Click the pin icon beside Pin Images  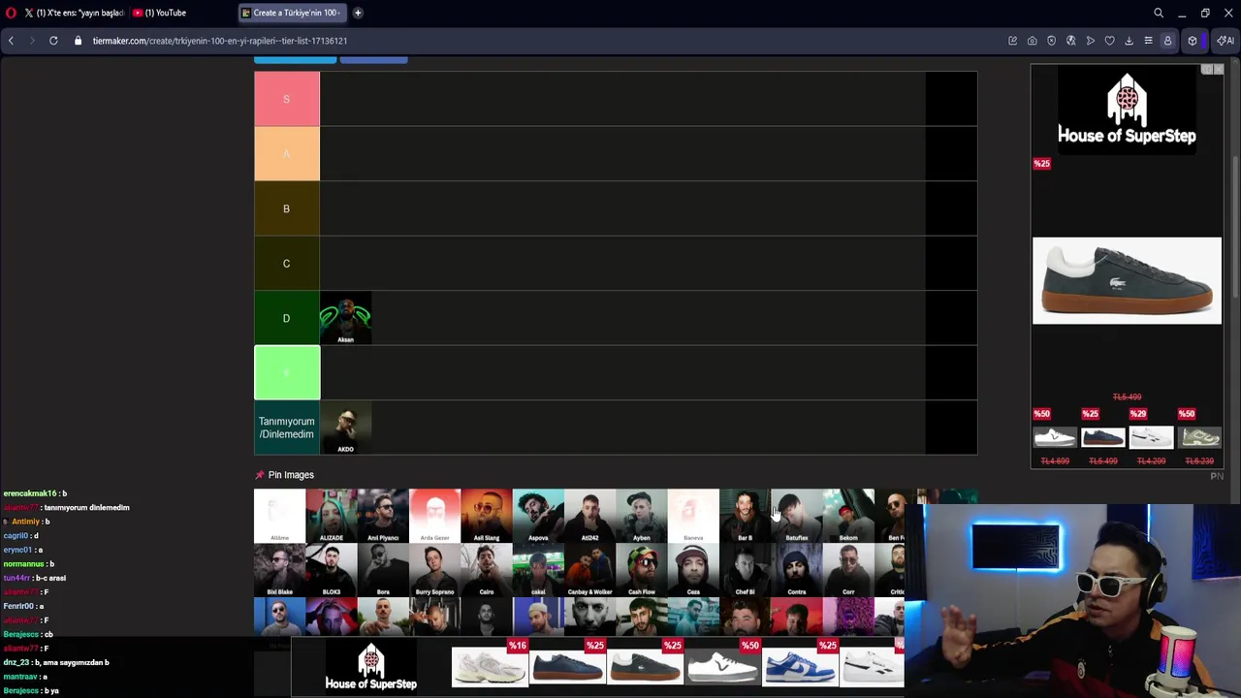coord(259,475)
